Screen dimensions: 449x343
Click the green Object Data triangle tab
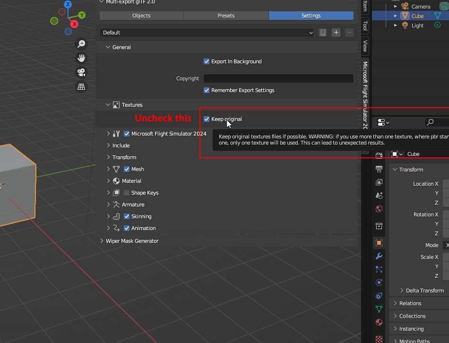pyautogui.click(x=379, y=309)
